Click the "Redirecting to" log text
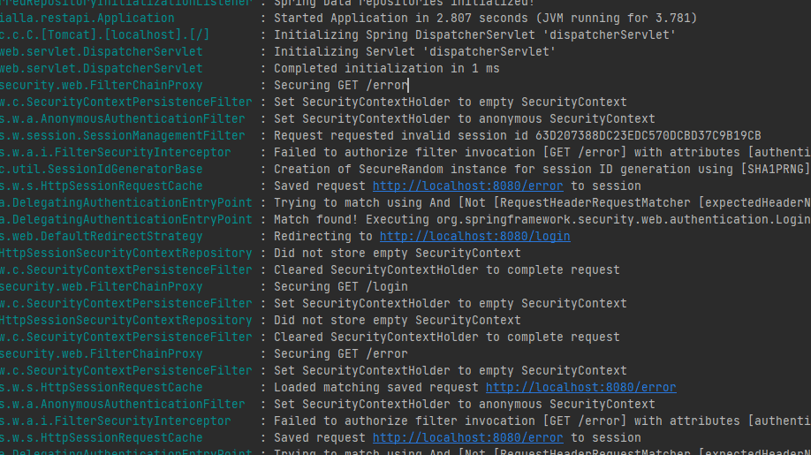811x455 pixels. coord(323,236)
